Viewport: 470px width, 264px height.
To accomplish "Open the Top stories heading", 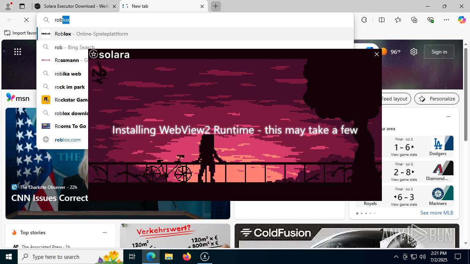I will pyautogui.click(x=33, y=232).
